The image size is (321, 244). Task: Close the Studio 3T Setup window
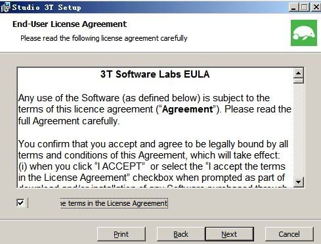pos(316,7)
